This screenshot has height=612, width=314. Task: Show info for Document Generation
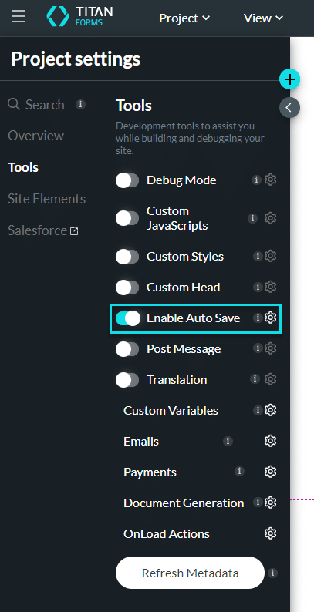[x=257, y=503]
